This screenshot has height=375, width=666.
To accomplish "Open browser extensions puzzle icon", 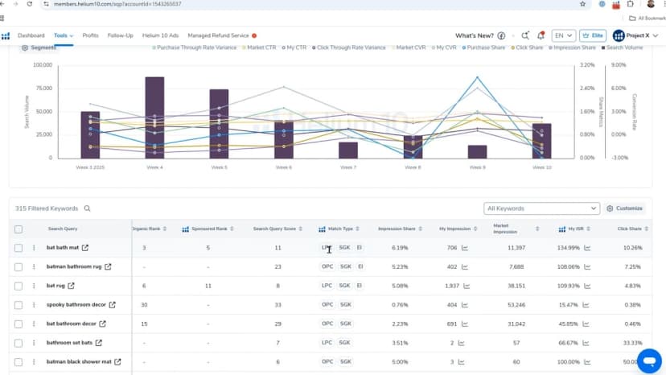I will [x=631, y=4].
